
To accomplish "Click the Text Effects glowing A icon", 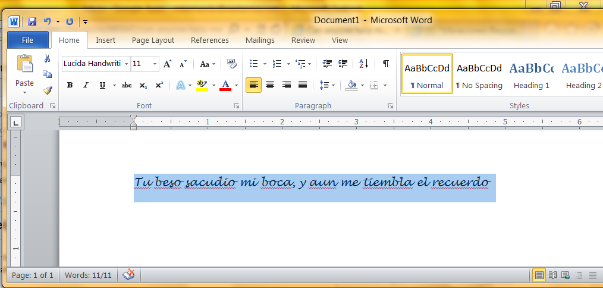I will [x=181, y=86].
